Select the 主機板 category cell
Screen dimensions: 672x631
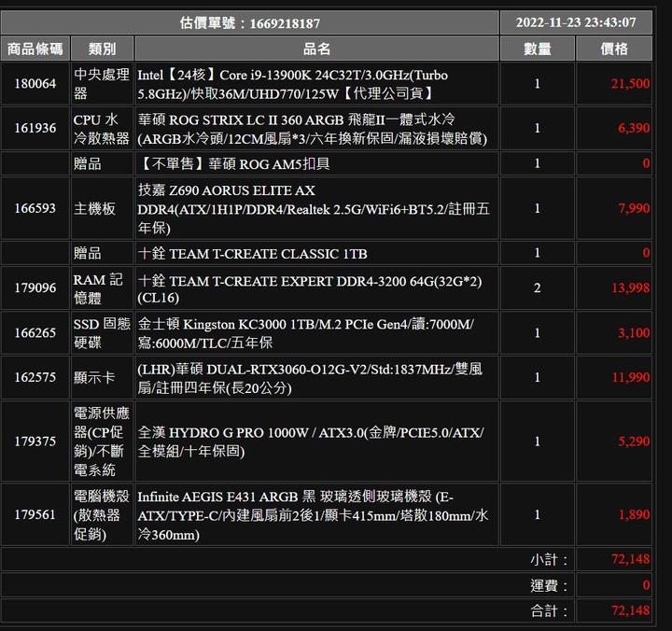[x=102, y=208]
